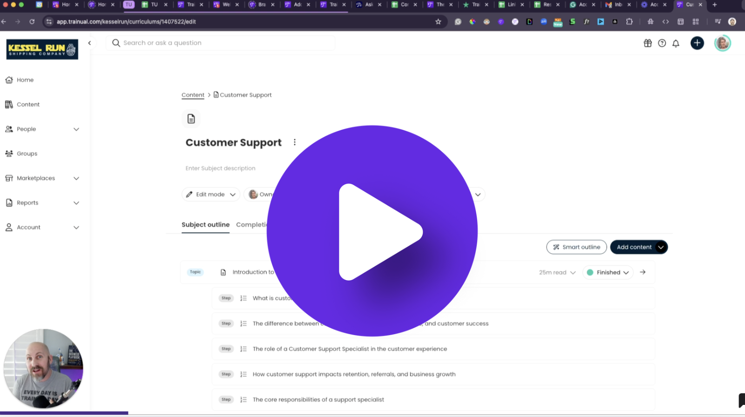Open the Introduction topic arrow

click(643, 272)
